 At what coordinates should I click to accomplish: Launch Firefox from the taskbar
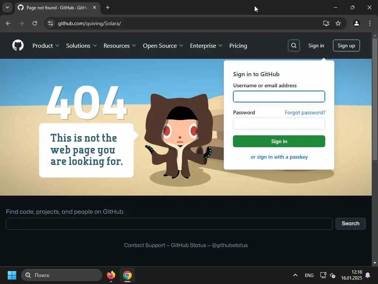111,275
